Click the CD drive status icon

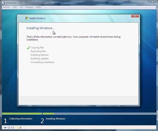[9, 127]
